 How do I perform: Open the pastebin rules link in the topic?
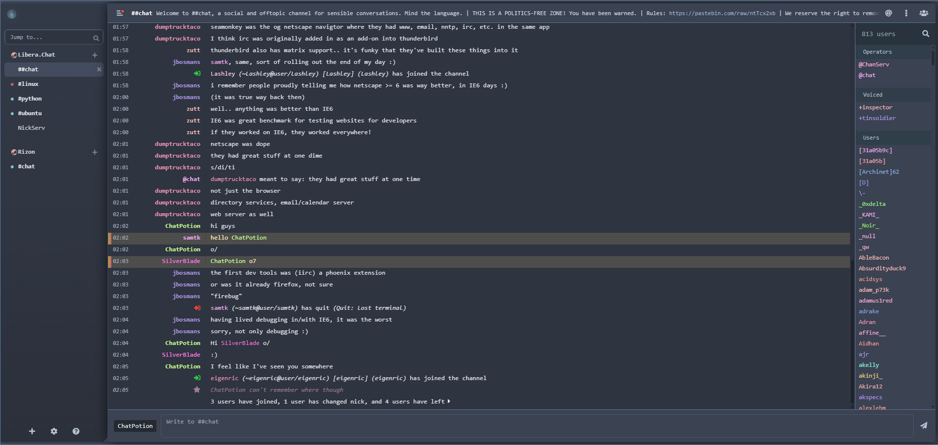click(722, 13)
